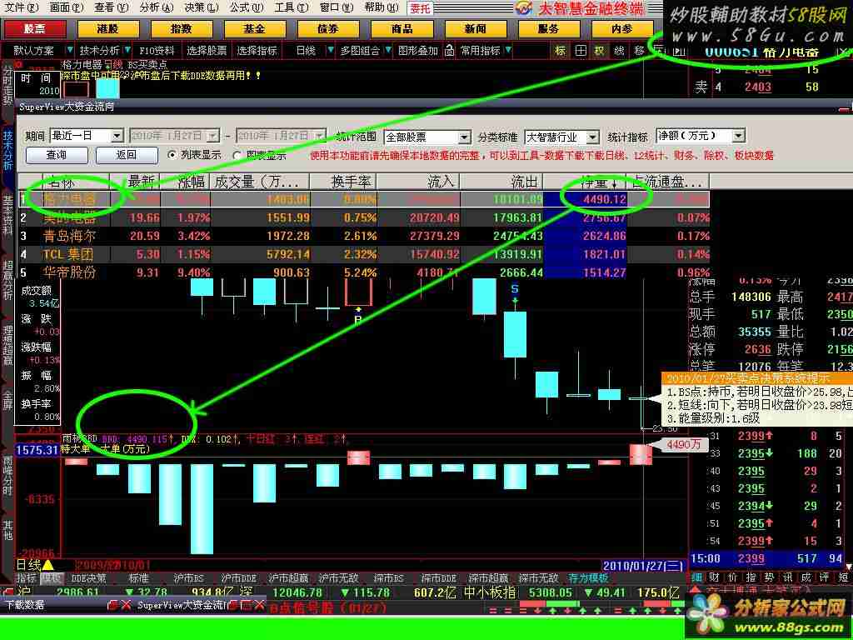Select the 深市DDE indicator tab
The height and width of the screenshot is (640, 853).
[x=438, y=578]
